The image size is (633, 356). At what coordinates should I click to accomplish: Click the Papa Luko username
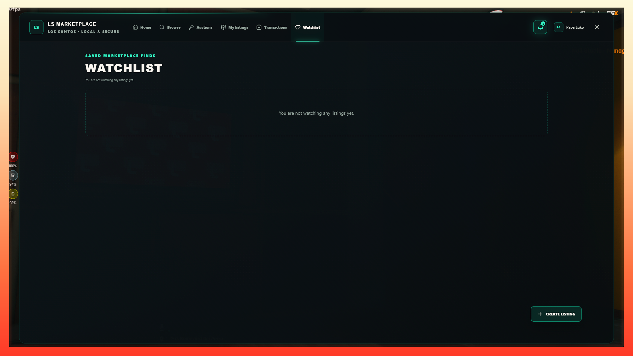(x=575, y=27)
